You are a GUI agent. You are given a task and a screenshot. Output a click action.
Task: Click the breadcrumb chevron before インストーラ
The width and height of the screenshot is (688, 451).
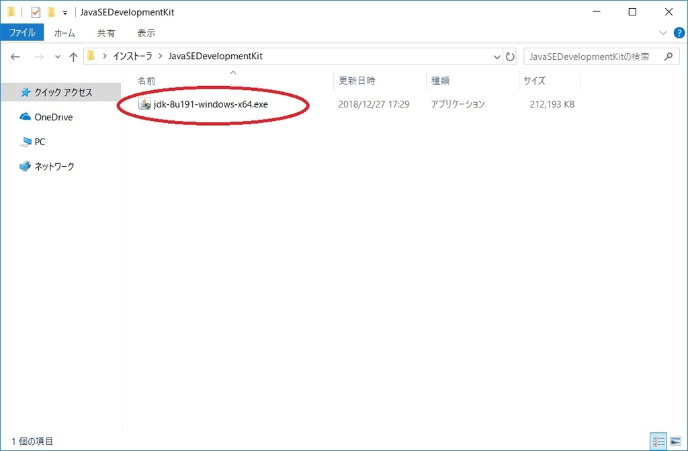coord(104,56)
